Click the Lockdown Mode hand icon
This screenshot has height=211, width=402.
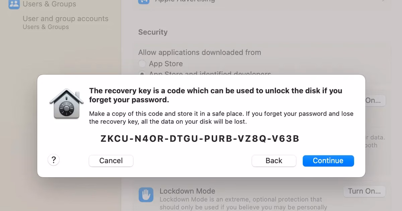(146, 195)
